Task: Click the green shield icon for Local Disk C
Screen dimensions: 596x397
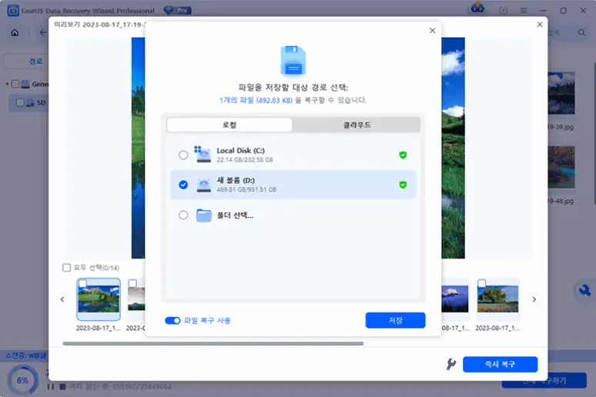Action: (x=403, y=155)
